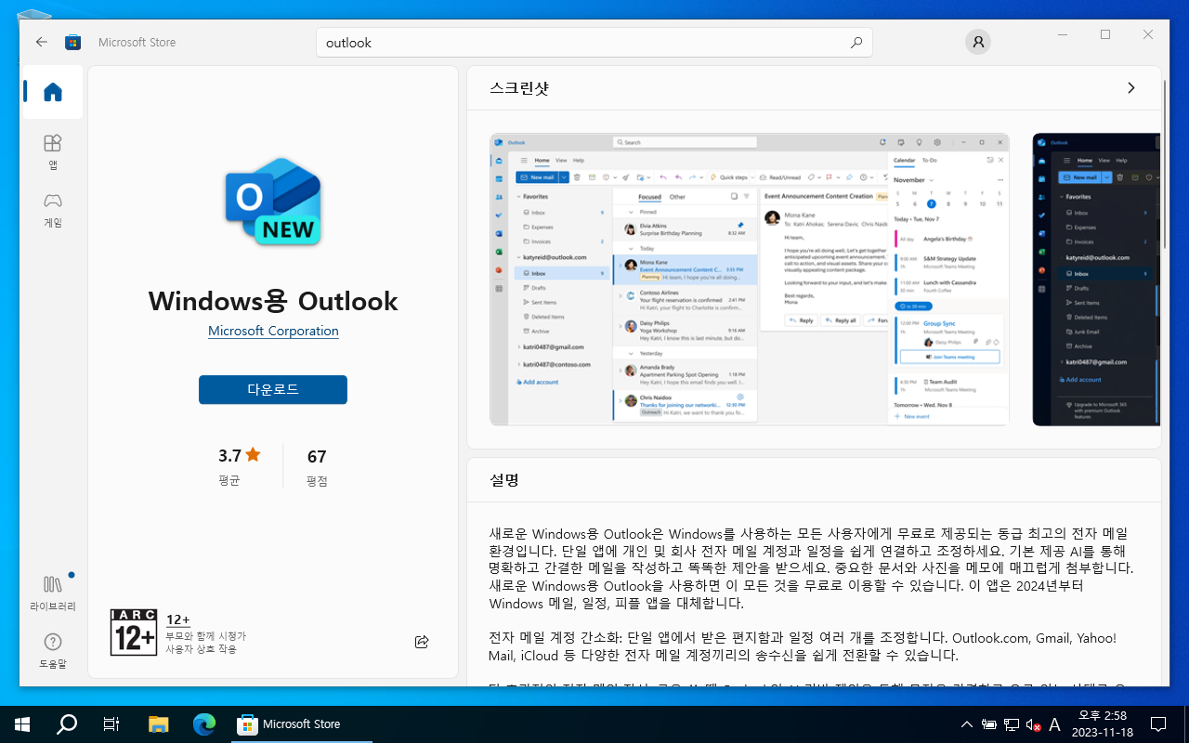
Task: Click the 설명 section heading
Action: pyautogui.click(x=504, y=480)
